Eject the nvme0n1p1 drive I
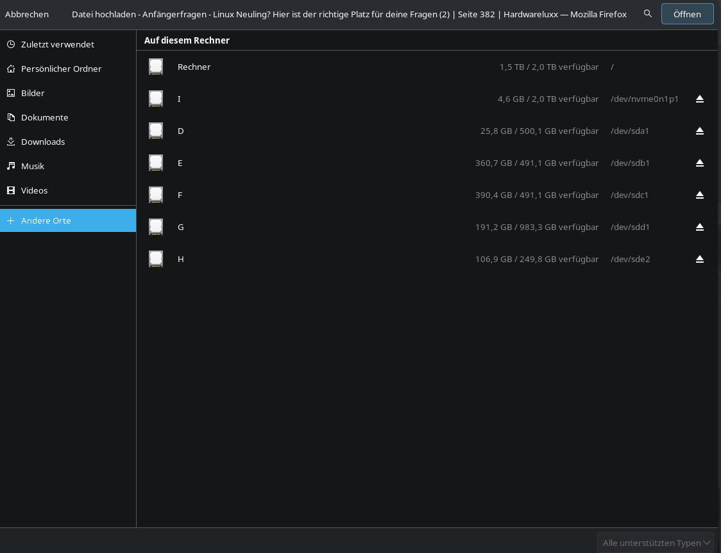721x553 pixels. click(x=700, y=99)
